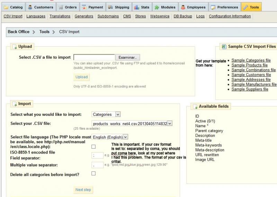
Task: Click the Stats tab chart icon
Action: (x=137, y=7)
